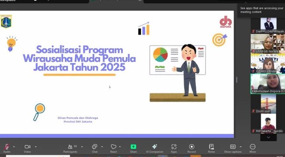
Task: Click the divider handle beside the participant strip
Action: point(236,80)
